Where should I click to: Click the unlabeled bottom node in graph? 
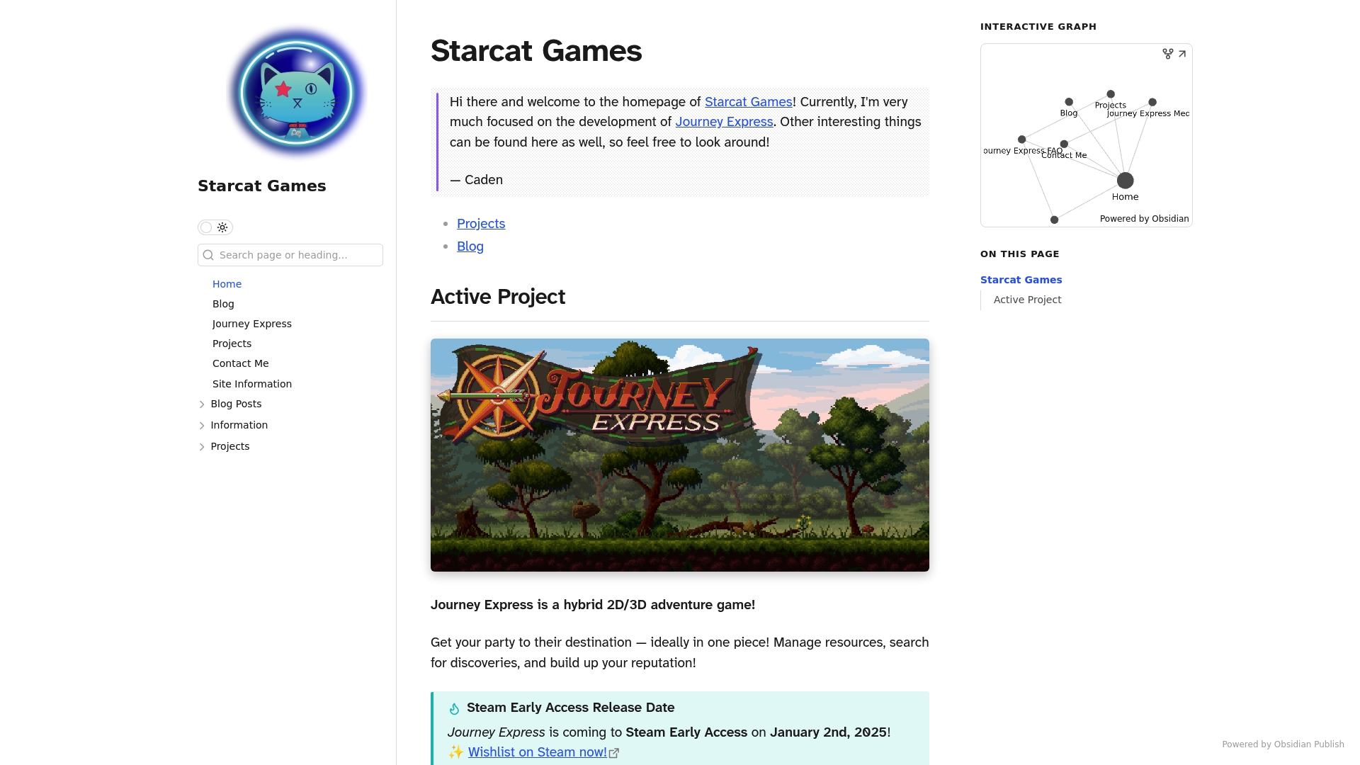pyautogui.click(x=1054, y=220)
